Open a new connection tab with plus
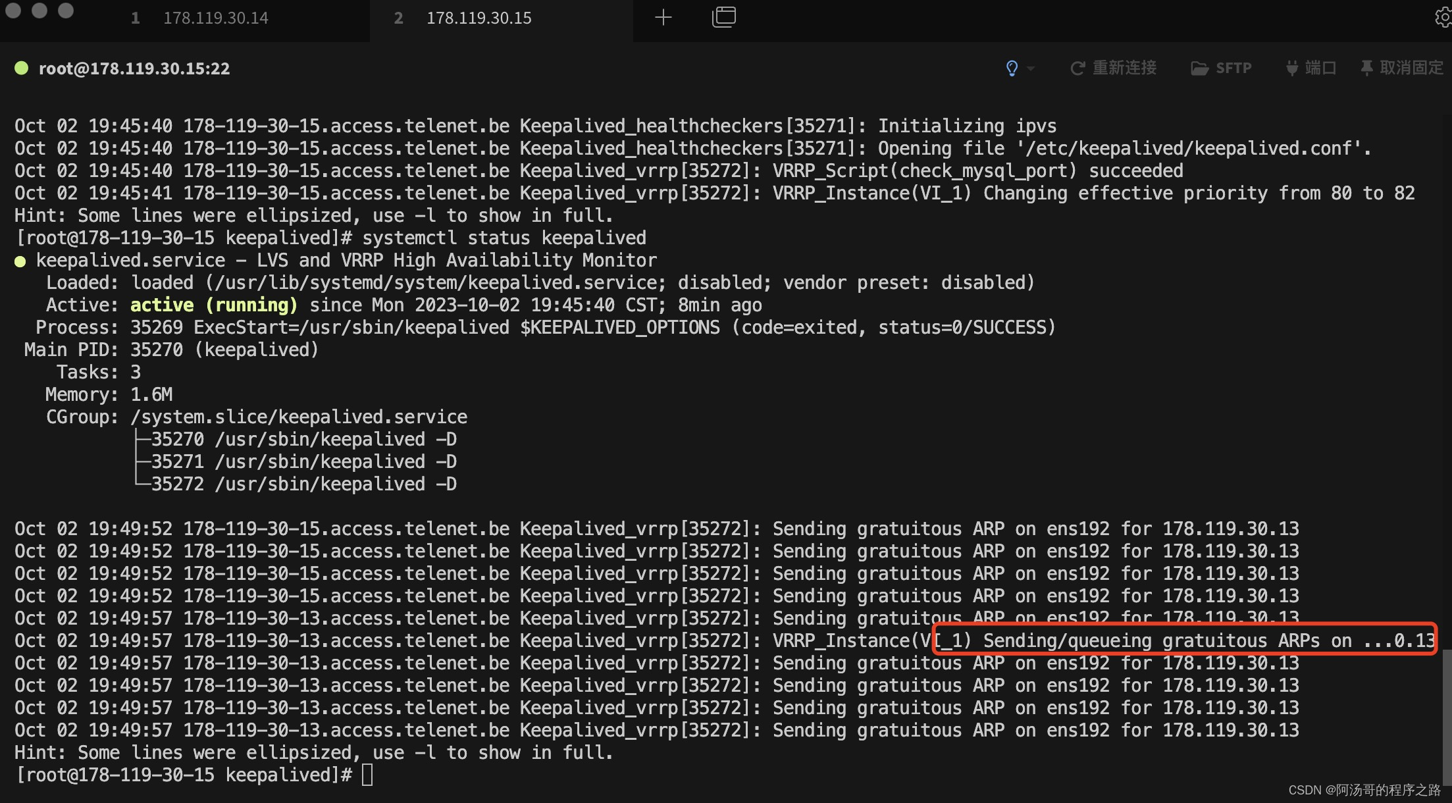Viewport: 1452px width, 803px height. tap(663, 18)
